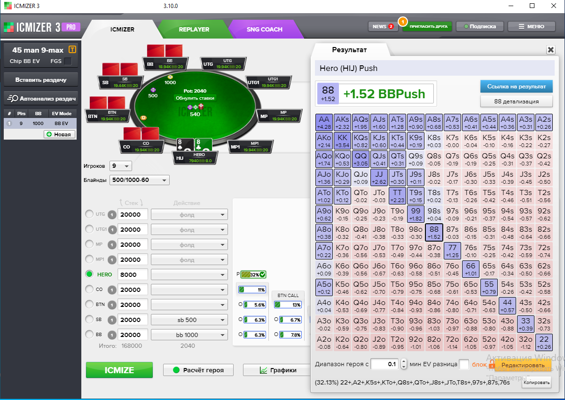Click the up arrow left of Стек
Image resolution: width=565 pixels, height=400 pixels.
coord(121,203)
